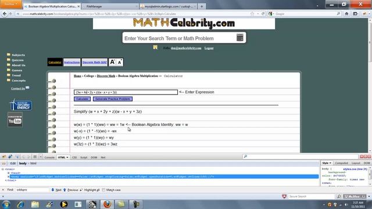Click the McAfee shield icon
372x209 pixels.
284,196
